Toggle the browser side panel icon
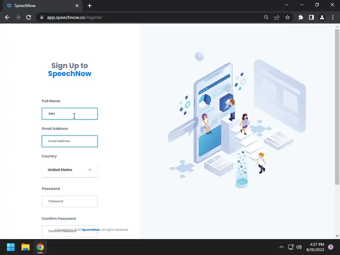This screenshot has height=255, width=340. 311,17
